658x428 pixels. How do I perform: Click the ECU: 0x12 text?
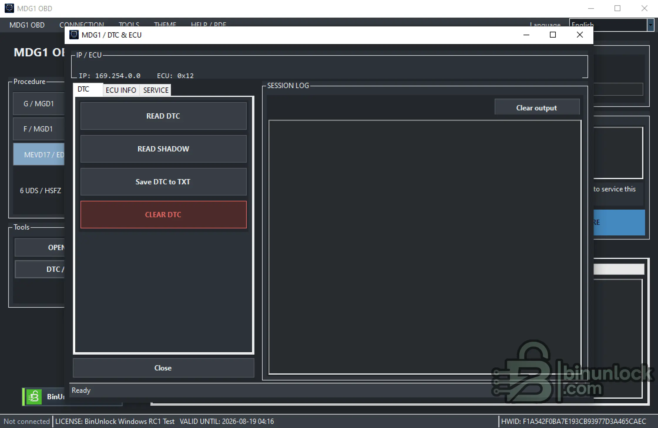[x=175, y=76]
